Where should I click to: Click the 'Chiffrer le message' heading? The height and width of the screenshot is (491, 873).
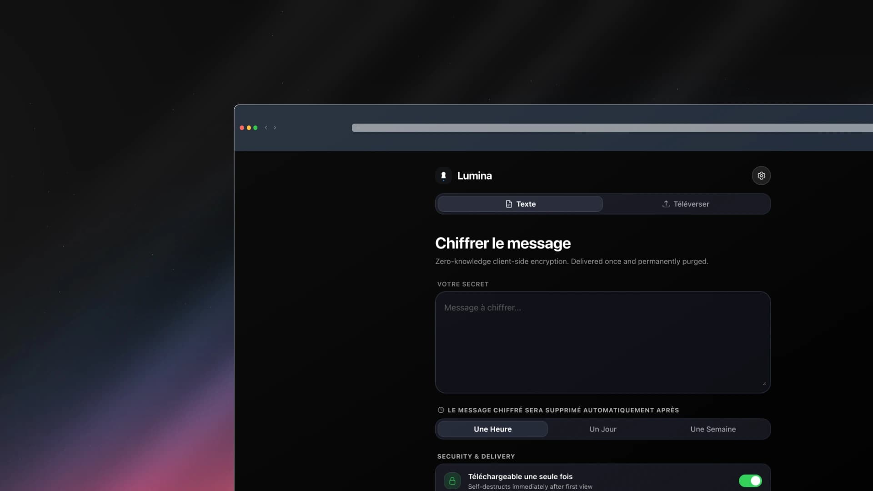coord(502,243)
